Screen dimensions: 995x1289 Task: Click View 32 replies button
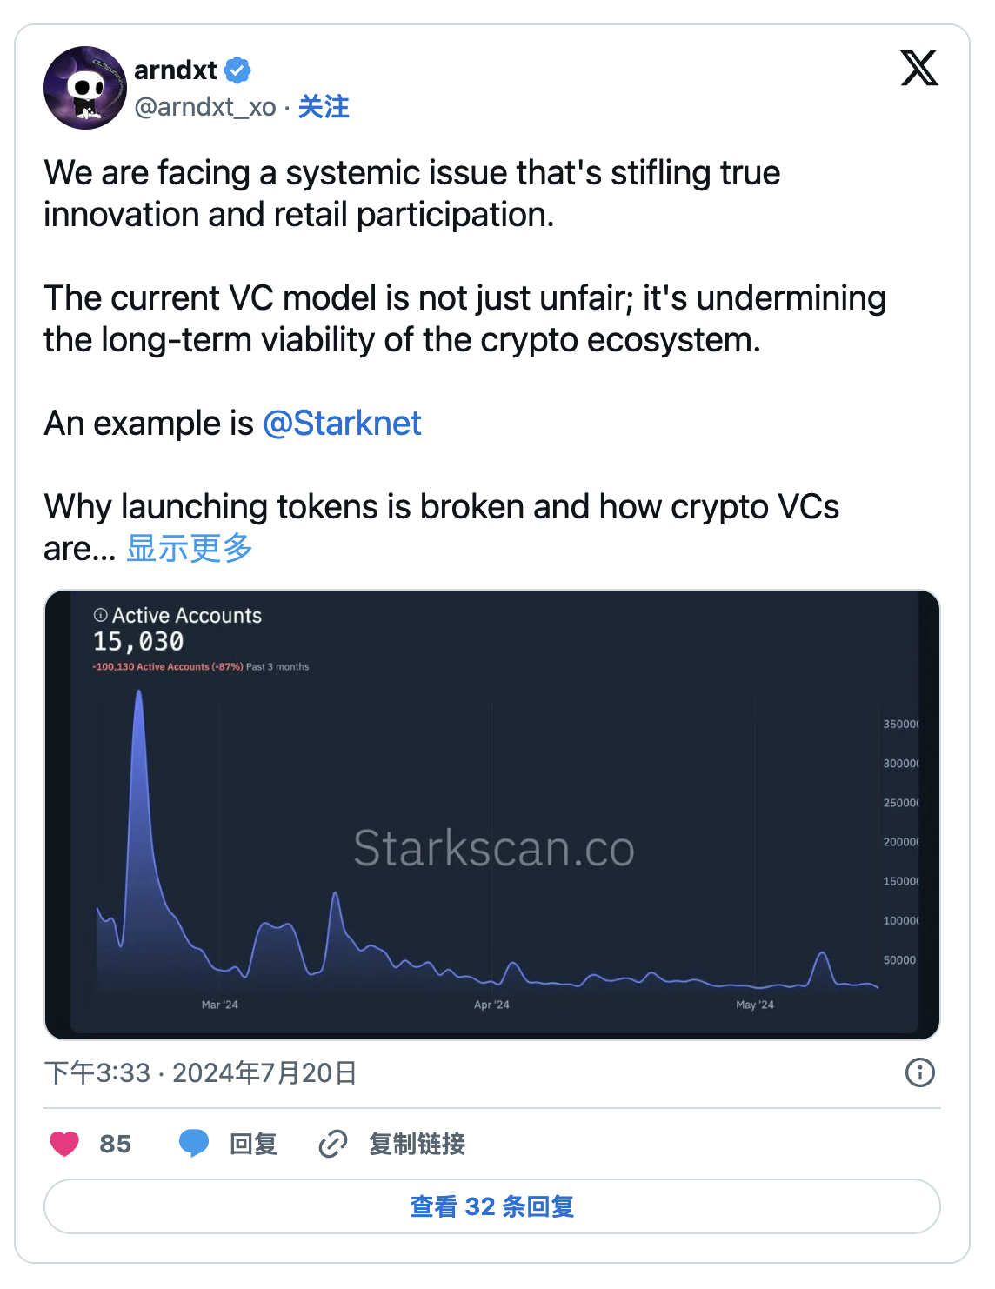coord(492,1206)
